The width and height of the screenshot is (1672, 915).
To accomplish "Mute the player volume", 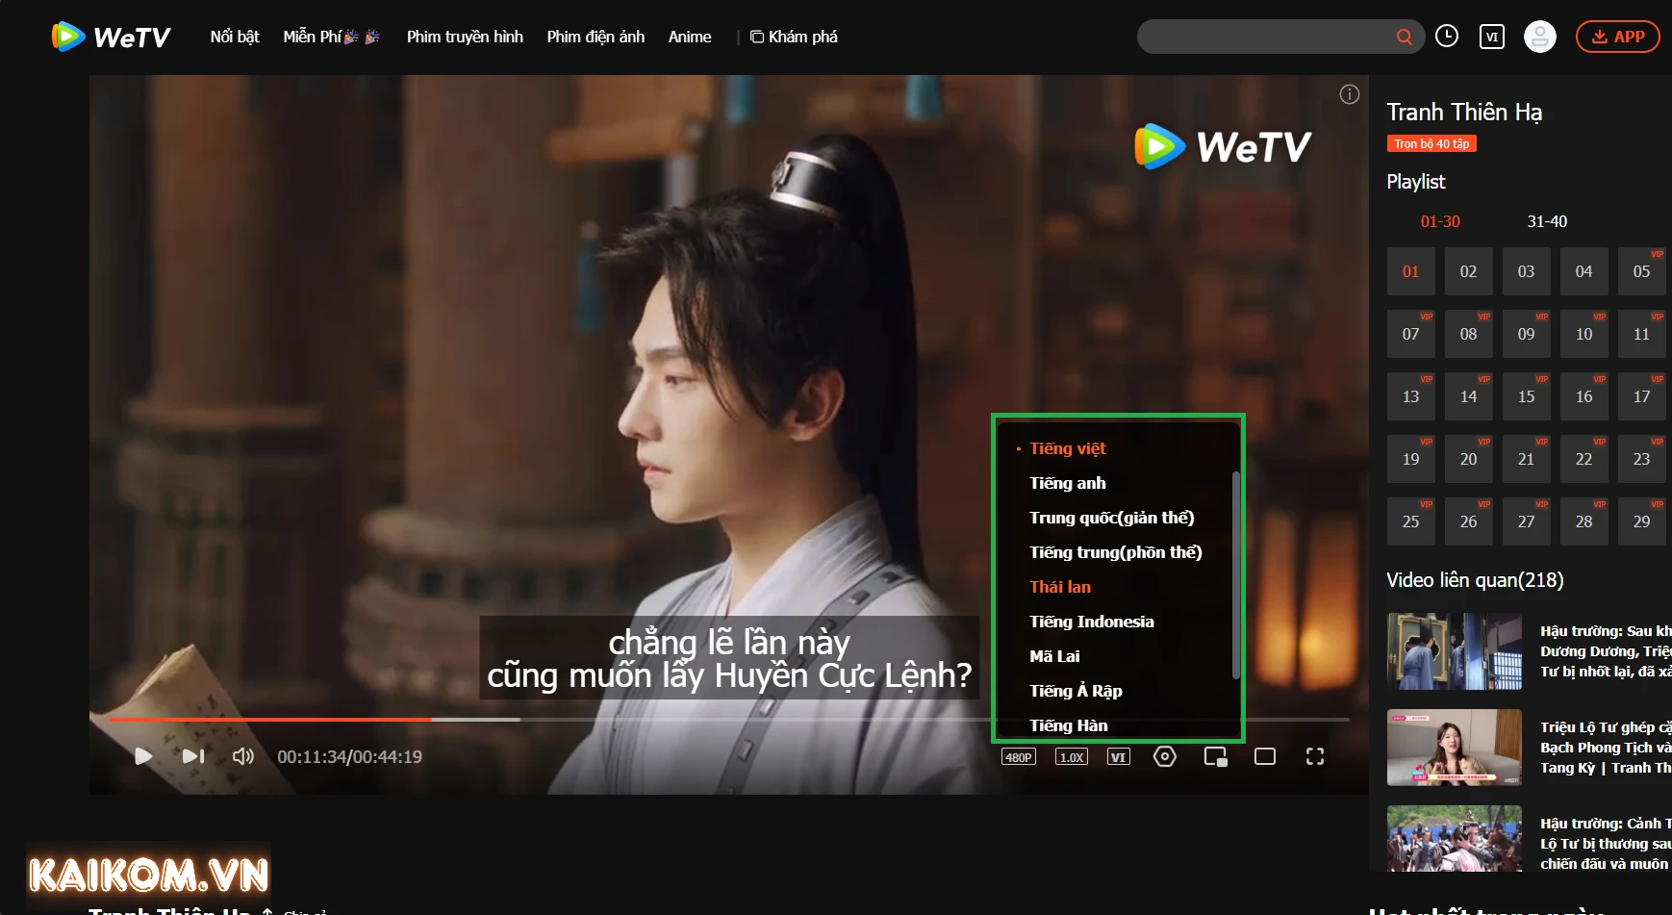I will (x=243, y=756).
